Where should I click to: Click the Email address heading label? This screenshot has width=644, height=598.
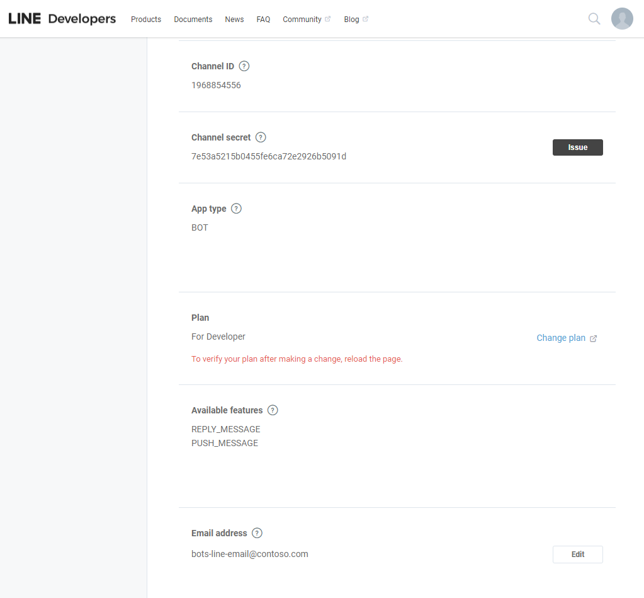[x=219, y=533]
